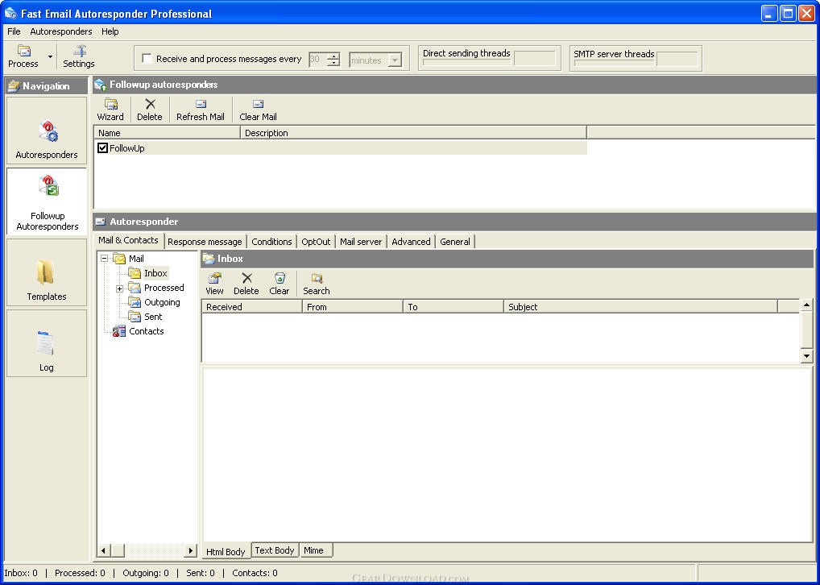Open the Templates folder icon

(46, 273)
